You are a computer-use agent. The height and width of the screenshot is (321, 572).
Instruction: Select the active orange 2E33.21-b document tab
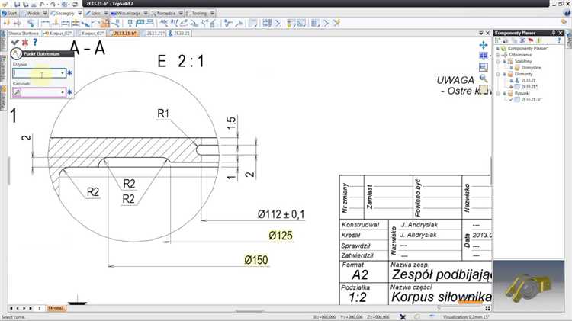point(123,34)
